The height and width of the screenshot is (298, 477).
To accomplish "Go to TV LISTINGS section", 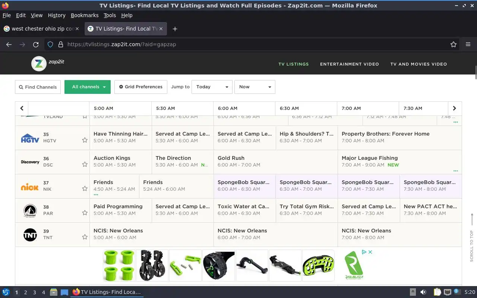I will [x=294, y=64].
